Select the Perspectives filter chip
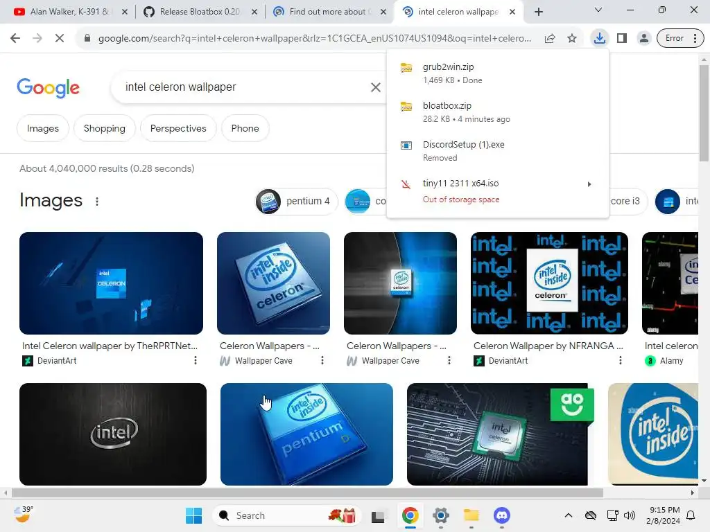The width and height of the screenshot is (710, 532). tap(178, 128)
